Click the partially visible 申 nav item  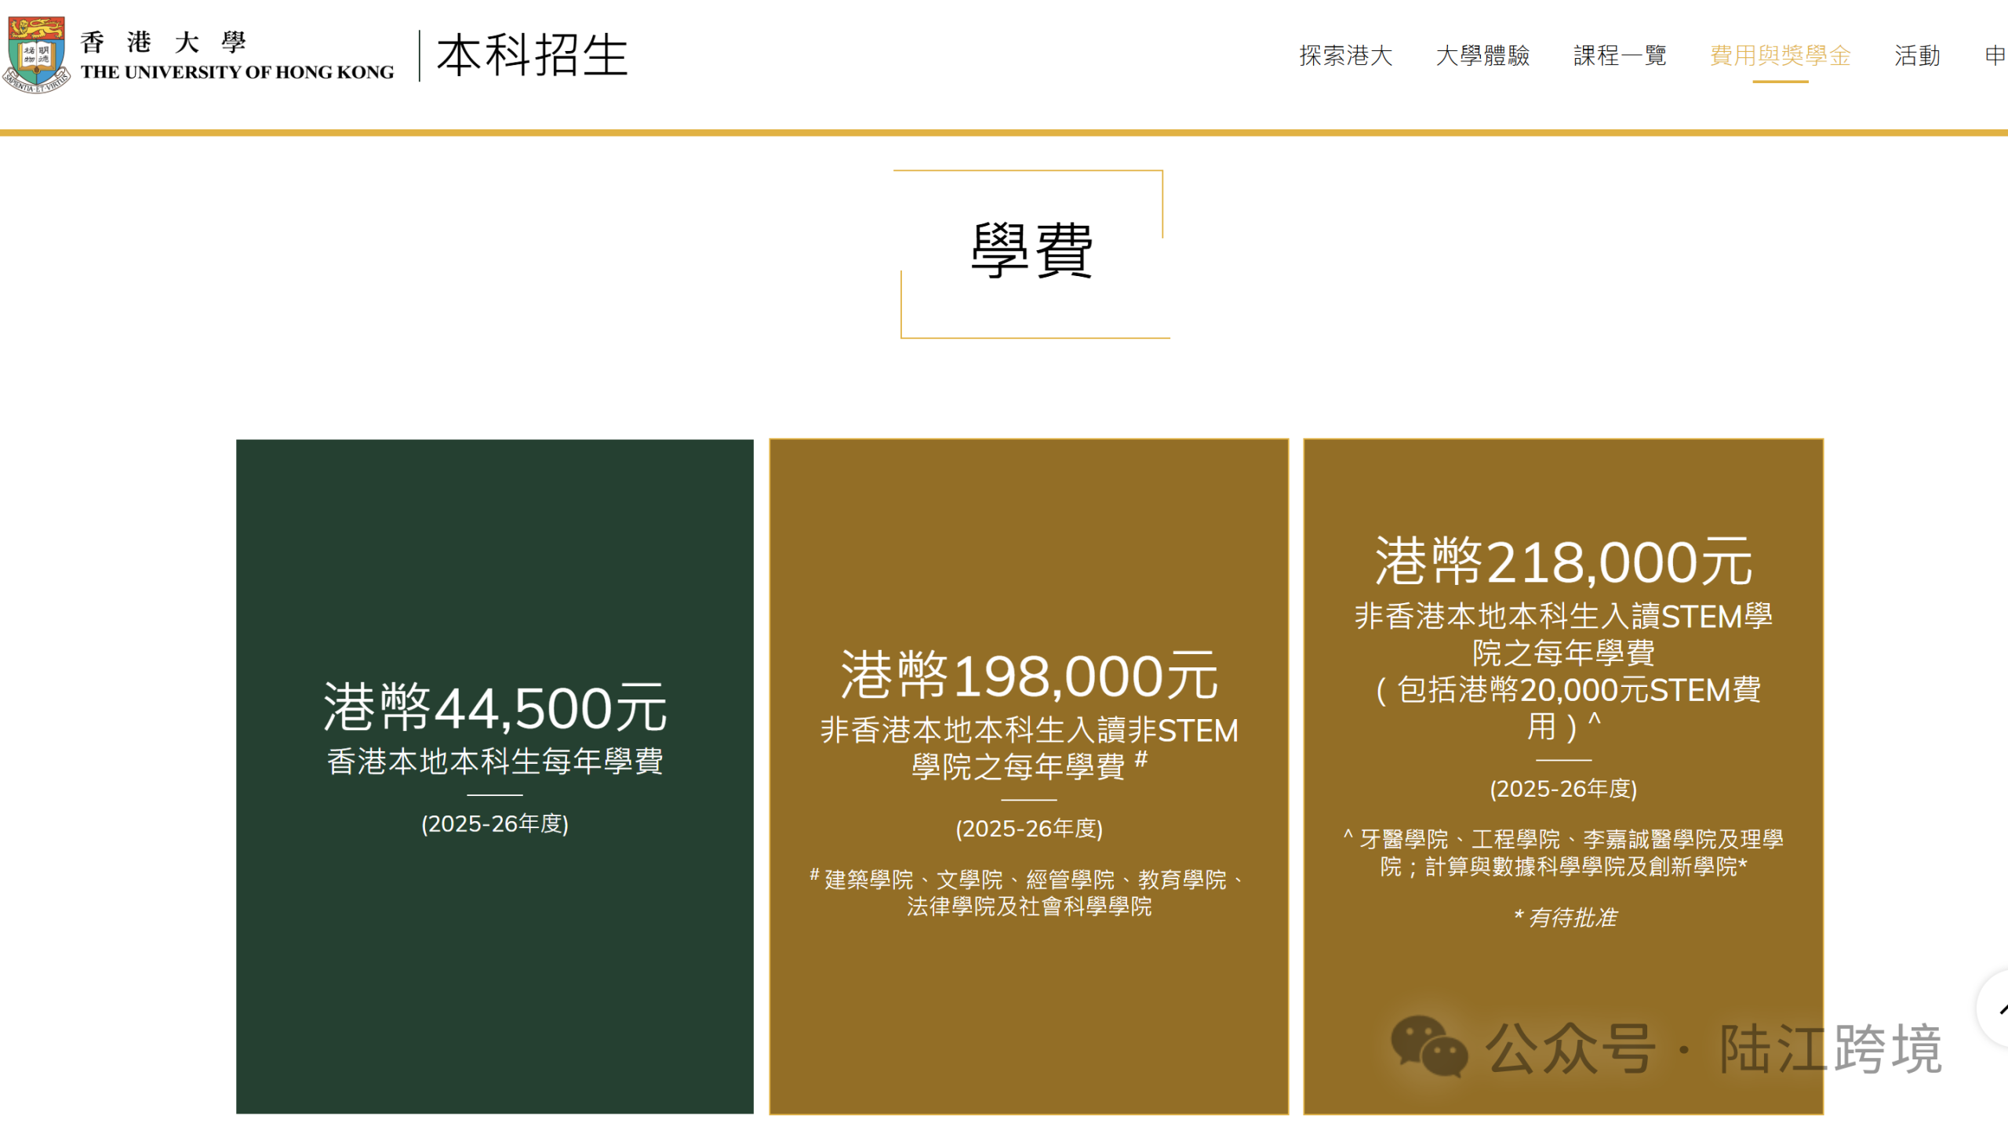(x=1995, y=56)
